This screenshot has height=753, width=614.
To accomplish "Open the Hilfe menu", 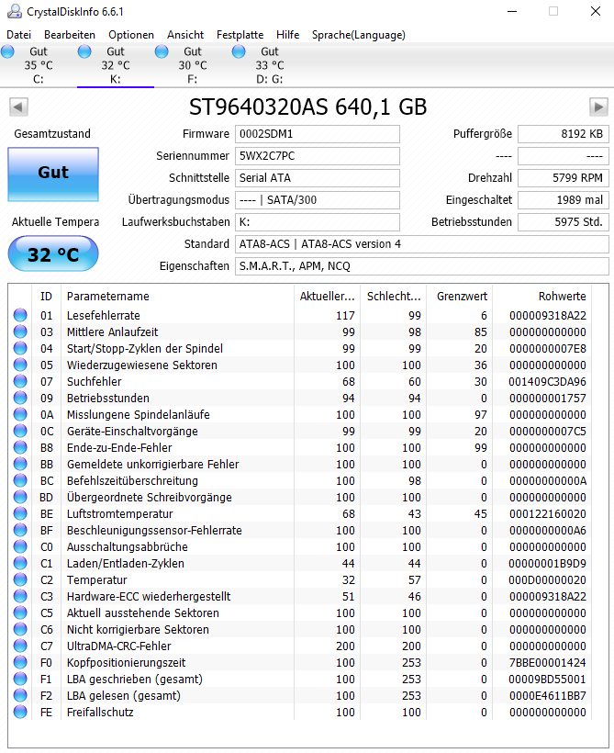I will [287, 35].
